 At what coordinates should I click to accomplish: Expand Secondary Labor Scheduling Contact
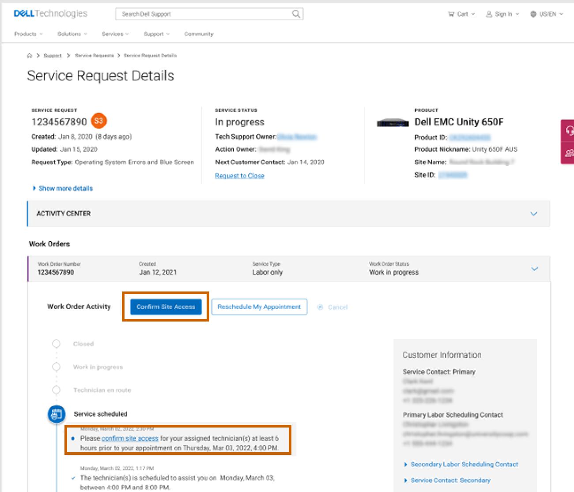(x=461, y=465)
